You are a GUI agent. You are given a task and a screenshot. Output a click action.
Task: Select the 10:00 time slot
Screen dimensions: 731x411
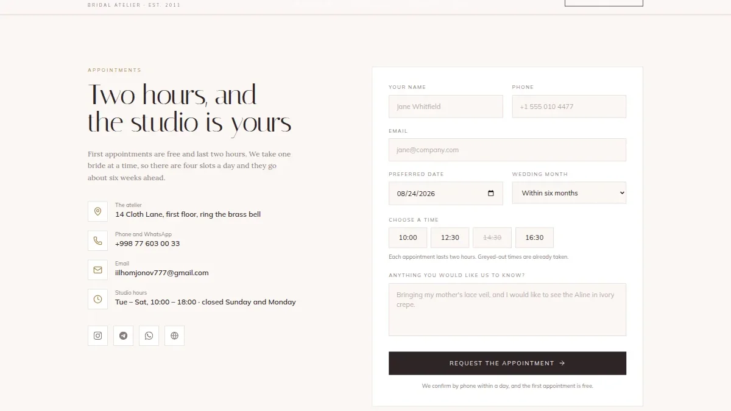(x=408, y=237)
